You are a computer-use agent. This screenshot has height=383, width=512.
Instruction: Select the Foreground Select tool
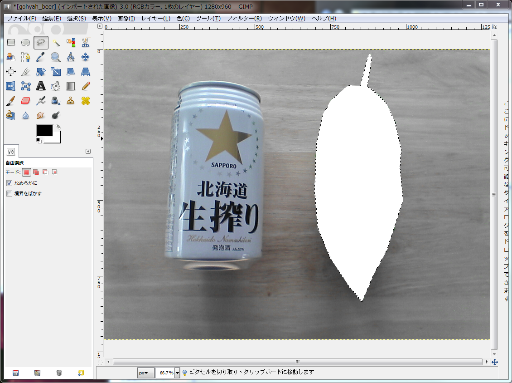click(11, 57)
